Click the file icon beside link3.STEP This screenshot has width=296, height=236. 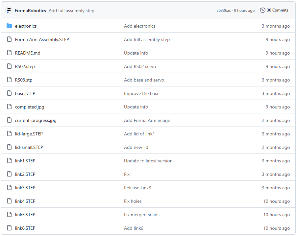(x=9, y=187)
